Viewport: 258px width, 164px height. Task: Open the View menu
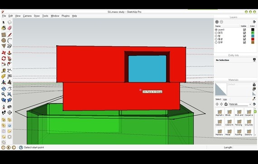point(18,16)
